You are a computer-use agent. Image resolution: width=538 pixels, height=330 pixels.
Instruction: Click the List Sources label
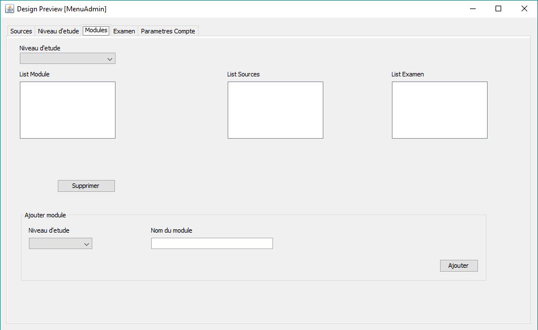pos(244,74)
